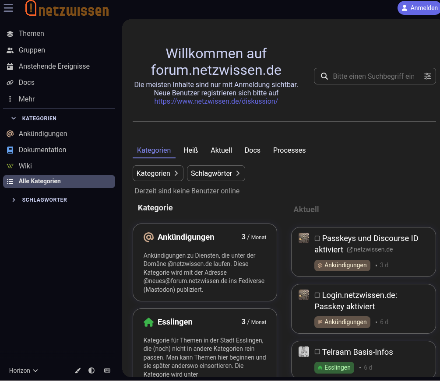This screenshot has height=381, width=440.
Task: Toggle the sidebar with the hamburger icon
Action: point(8,7)
